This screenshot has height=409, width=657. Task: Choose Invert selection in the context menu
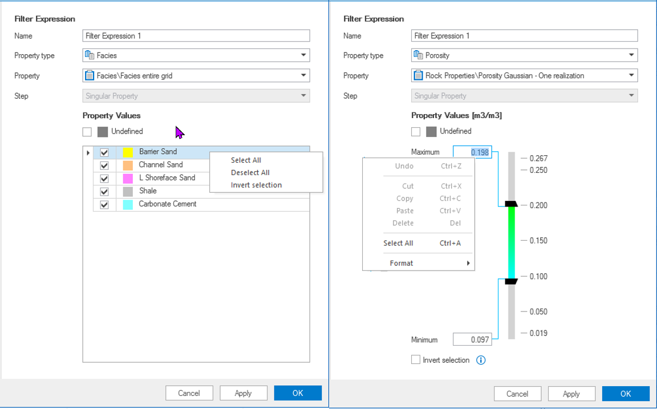point(256,185)
